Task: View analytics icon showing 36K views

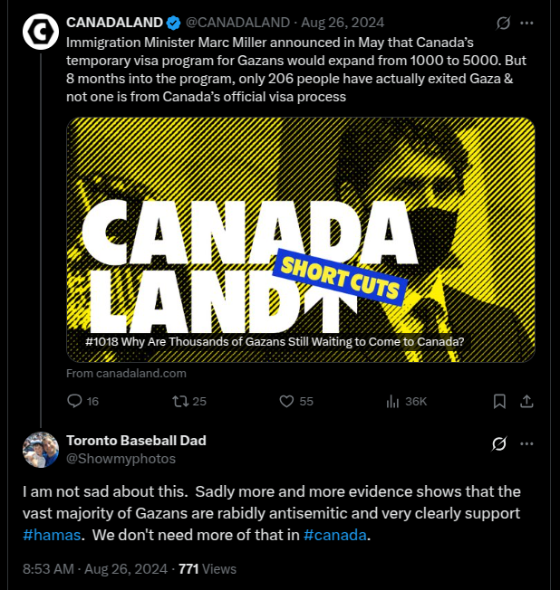Action: tap(392, 402)
